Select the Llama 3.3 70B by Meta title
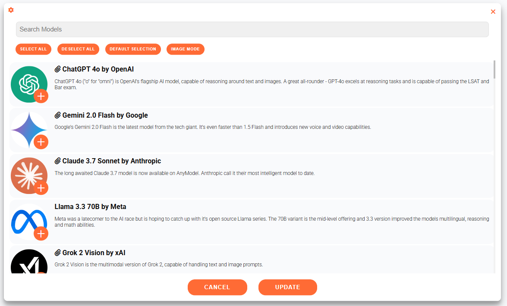 pos(90,207)
